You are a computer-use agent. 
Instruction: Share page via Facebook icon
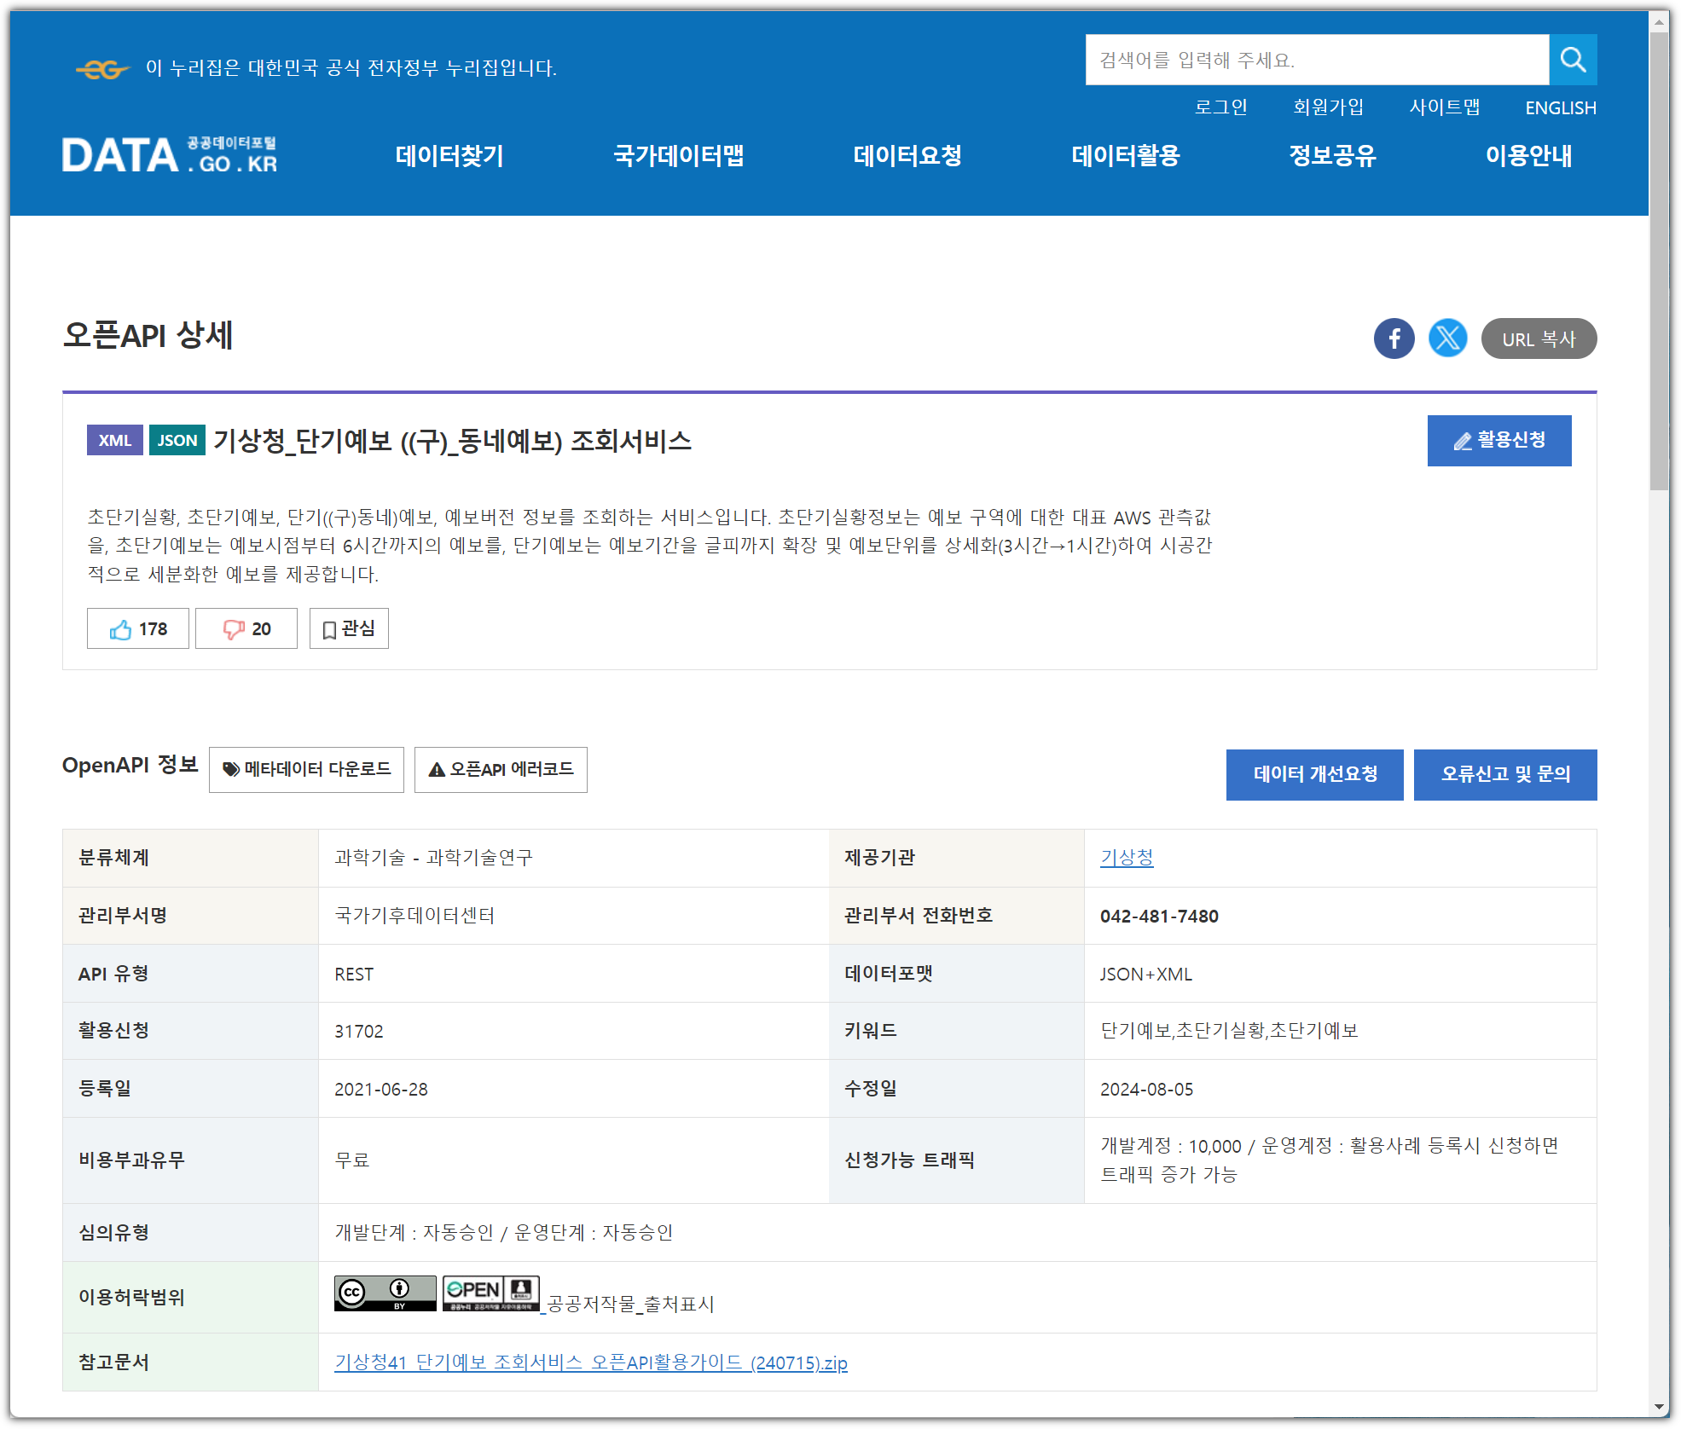(x=1394, y=338)
